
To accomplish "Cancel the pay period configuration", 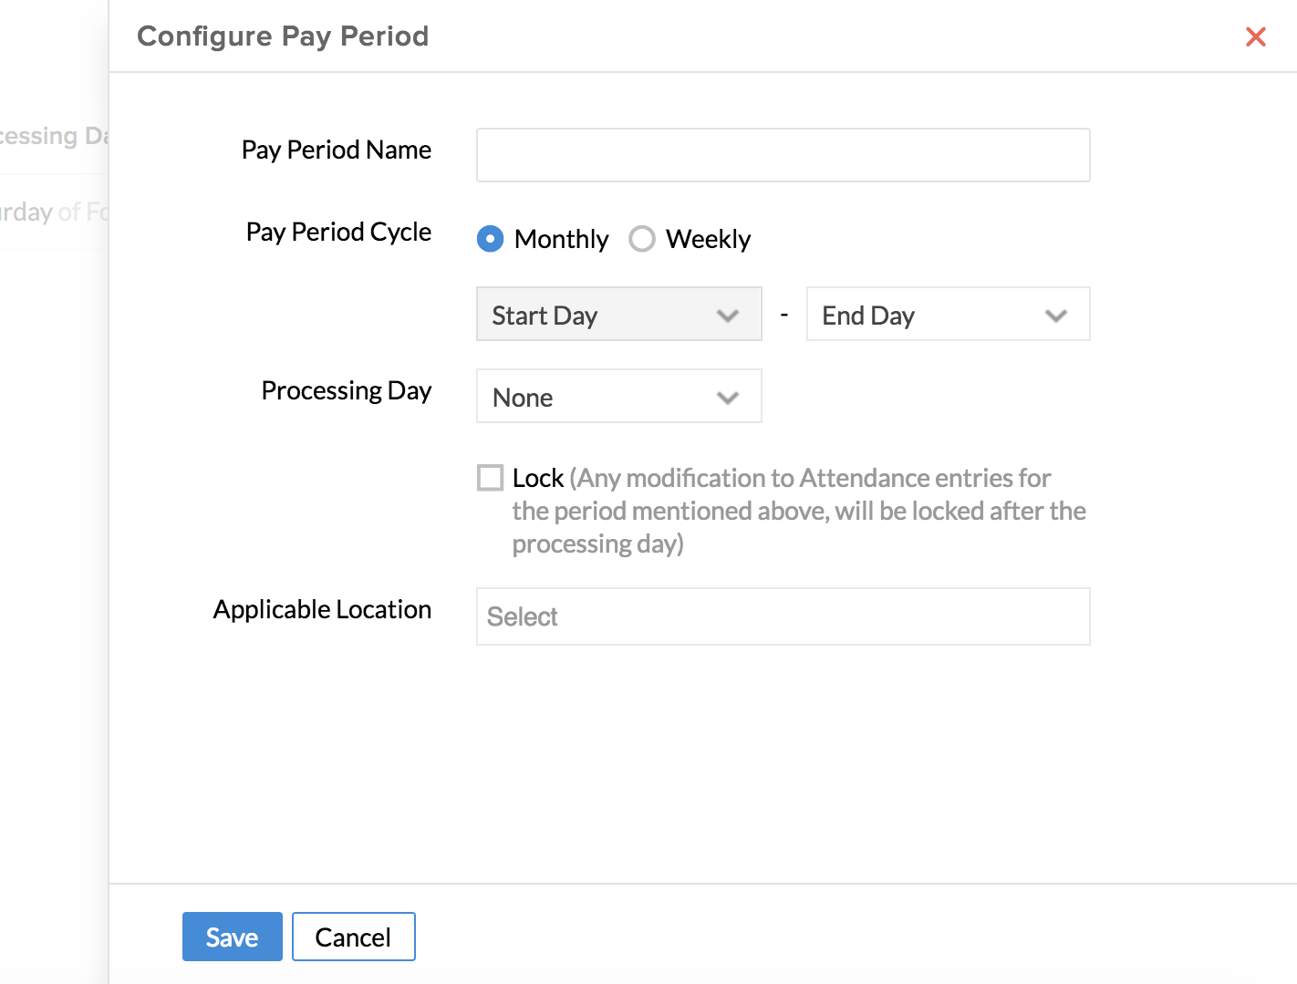I will (353, 937).
